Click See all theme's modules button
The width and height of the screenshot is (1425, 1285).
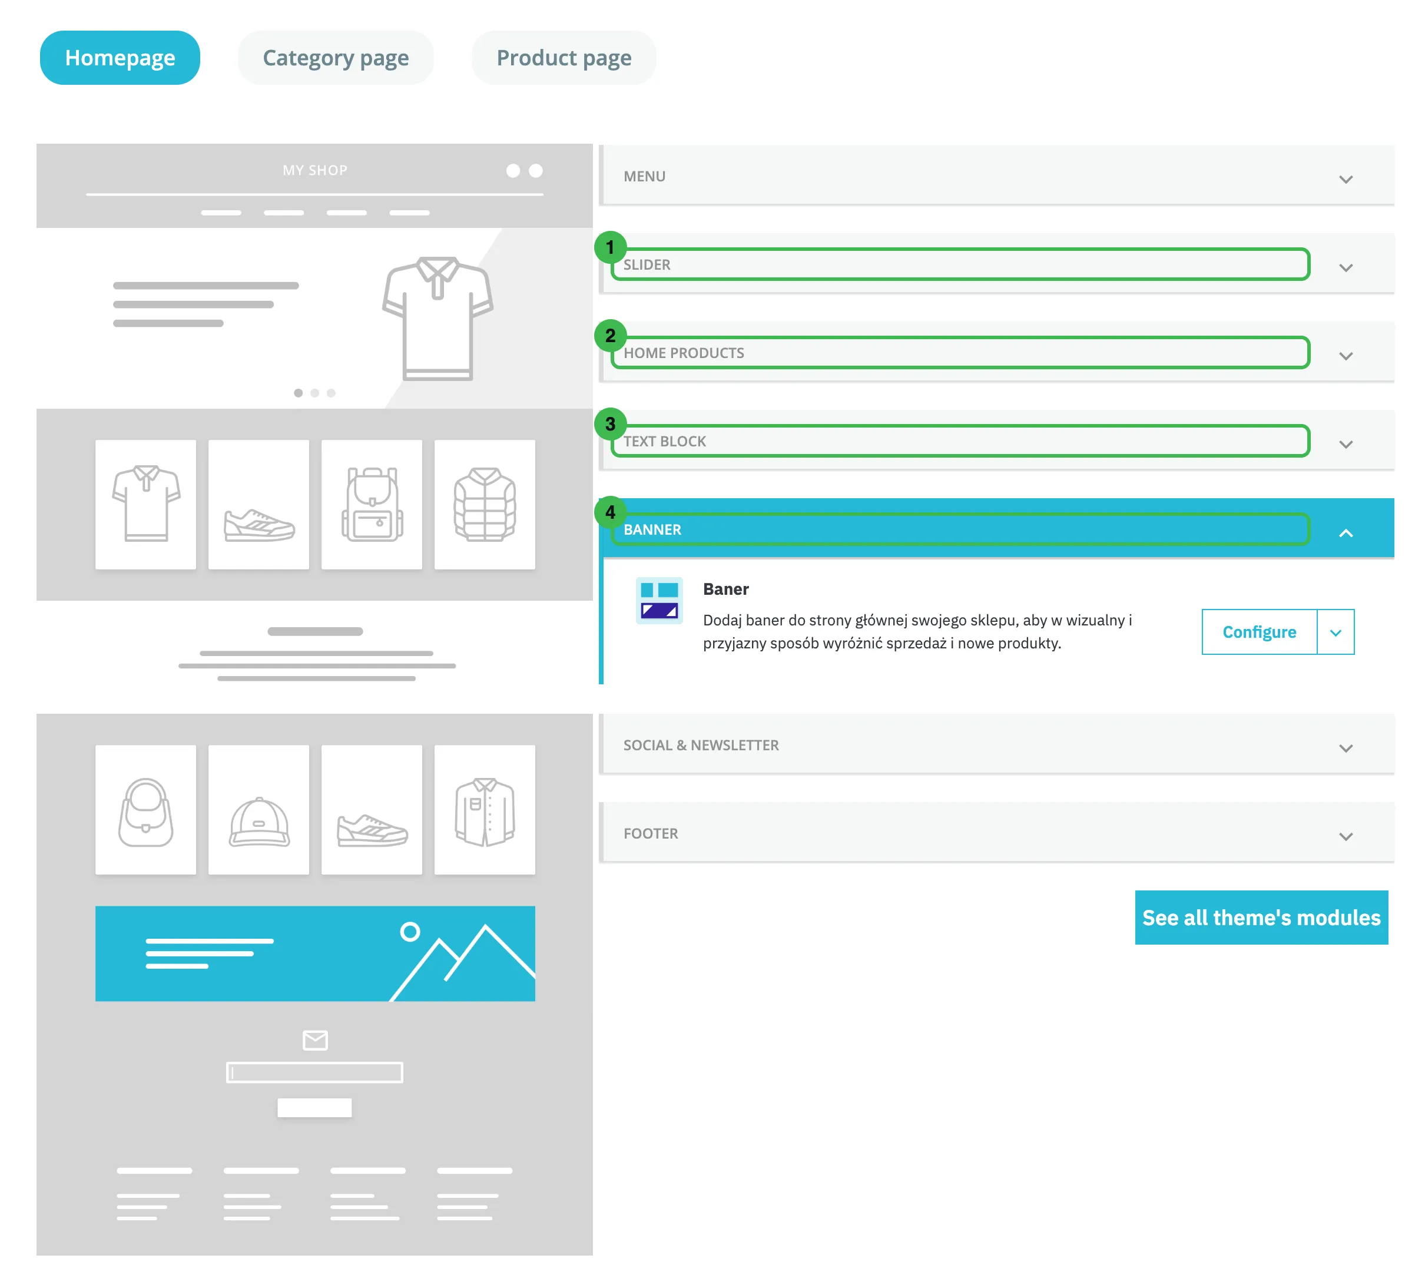(1261, 916)
